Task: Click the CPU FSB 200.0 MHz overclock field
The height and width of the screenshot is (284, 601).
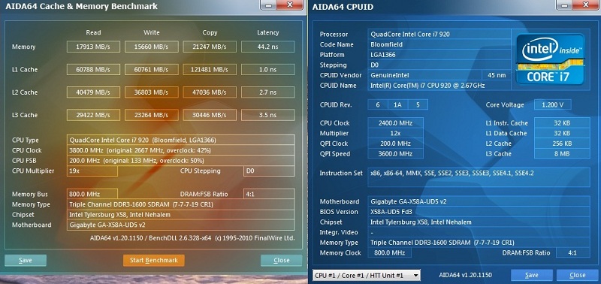Action: [x=180, y=161]
